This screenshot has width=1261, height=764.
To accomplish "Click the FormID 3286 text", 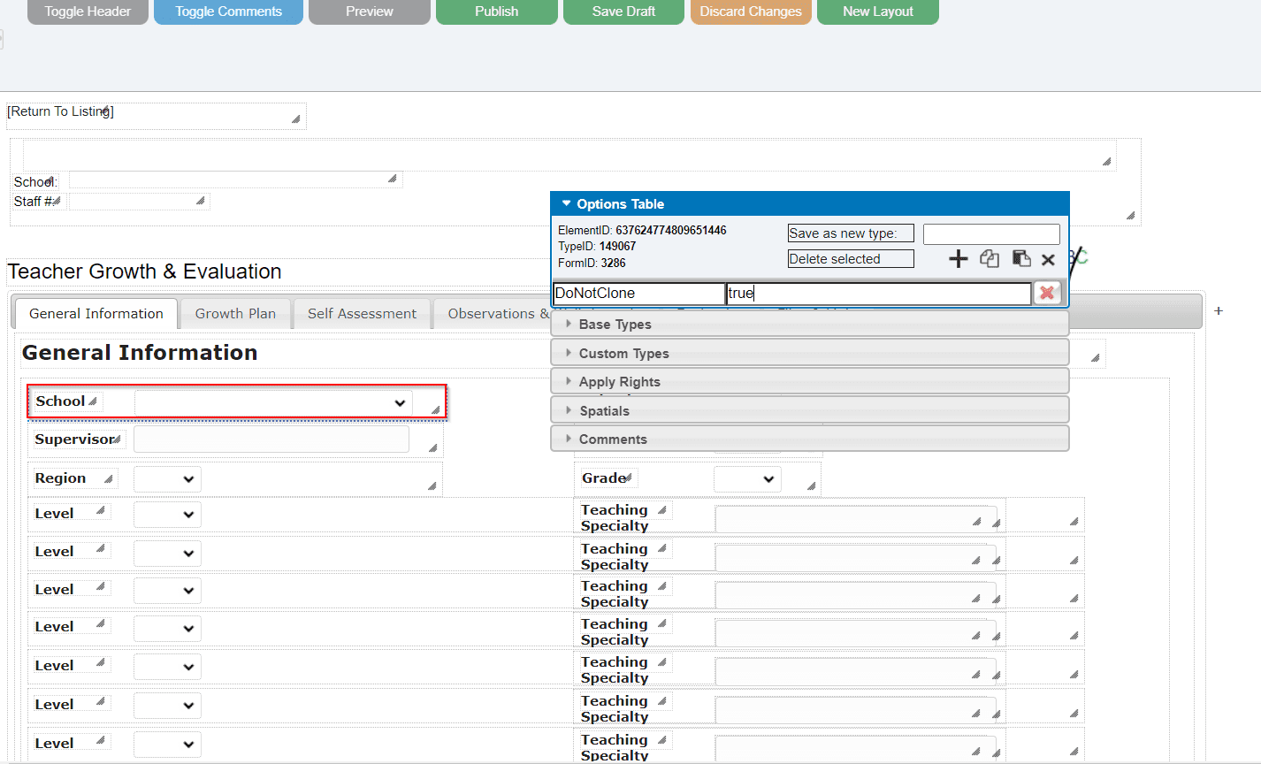I will pos(592,264).
